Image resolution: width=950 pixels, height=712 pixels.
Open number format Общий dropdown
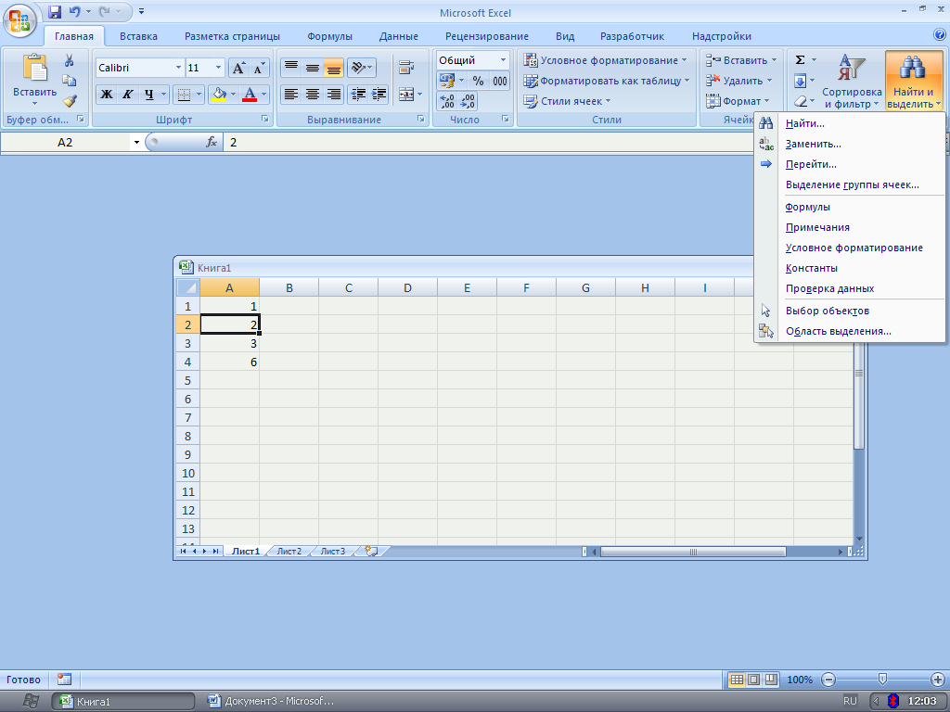[x=503, y=60]
